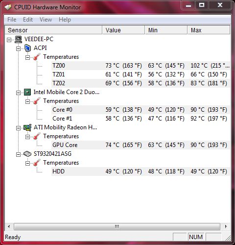The image size is (235, 245).
Task: Click the thermometer icon under ACPI
Action: 37,57
